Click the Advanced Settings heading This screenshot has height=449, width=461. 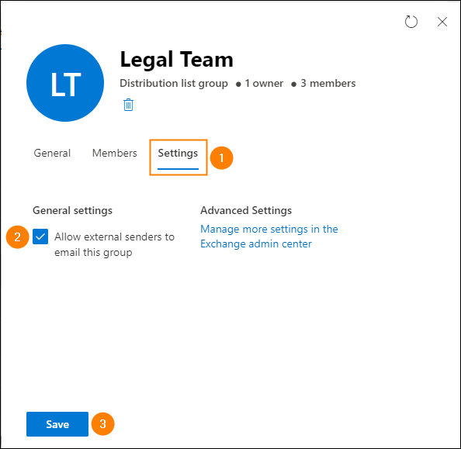click(246, 211)
